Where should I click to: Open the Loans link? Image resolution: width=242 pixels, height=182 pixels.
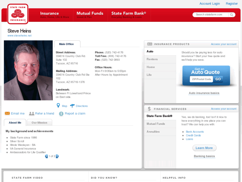189,139
